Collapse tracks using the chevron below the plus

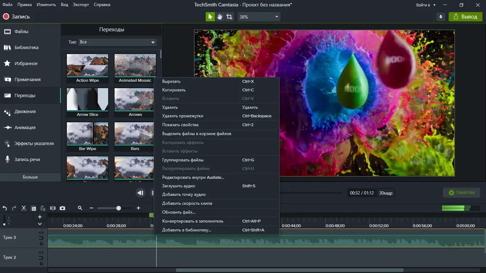click(40, 224)
